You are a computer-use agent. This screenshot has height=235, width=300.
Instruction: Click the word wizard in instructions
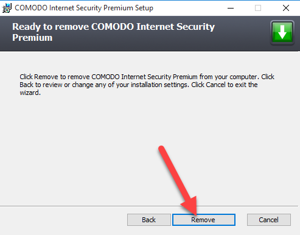click(x=30, y=93)
